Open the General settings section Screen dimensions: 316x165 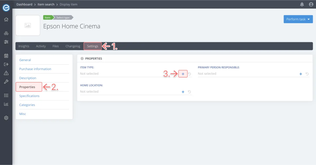25,60
